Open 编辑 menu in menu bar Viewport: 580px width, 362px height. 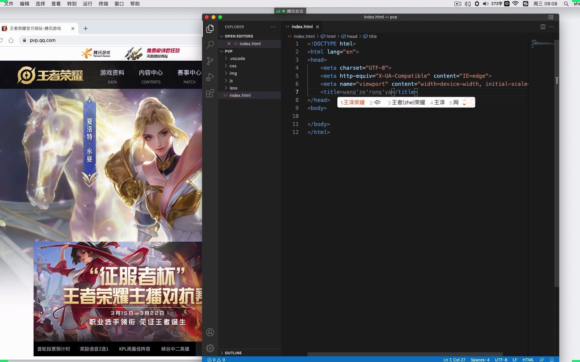(x=25, y=4)
